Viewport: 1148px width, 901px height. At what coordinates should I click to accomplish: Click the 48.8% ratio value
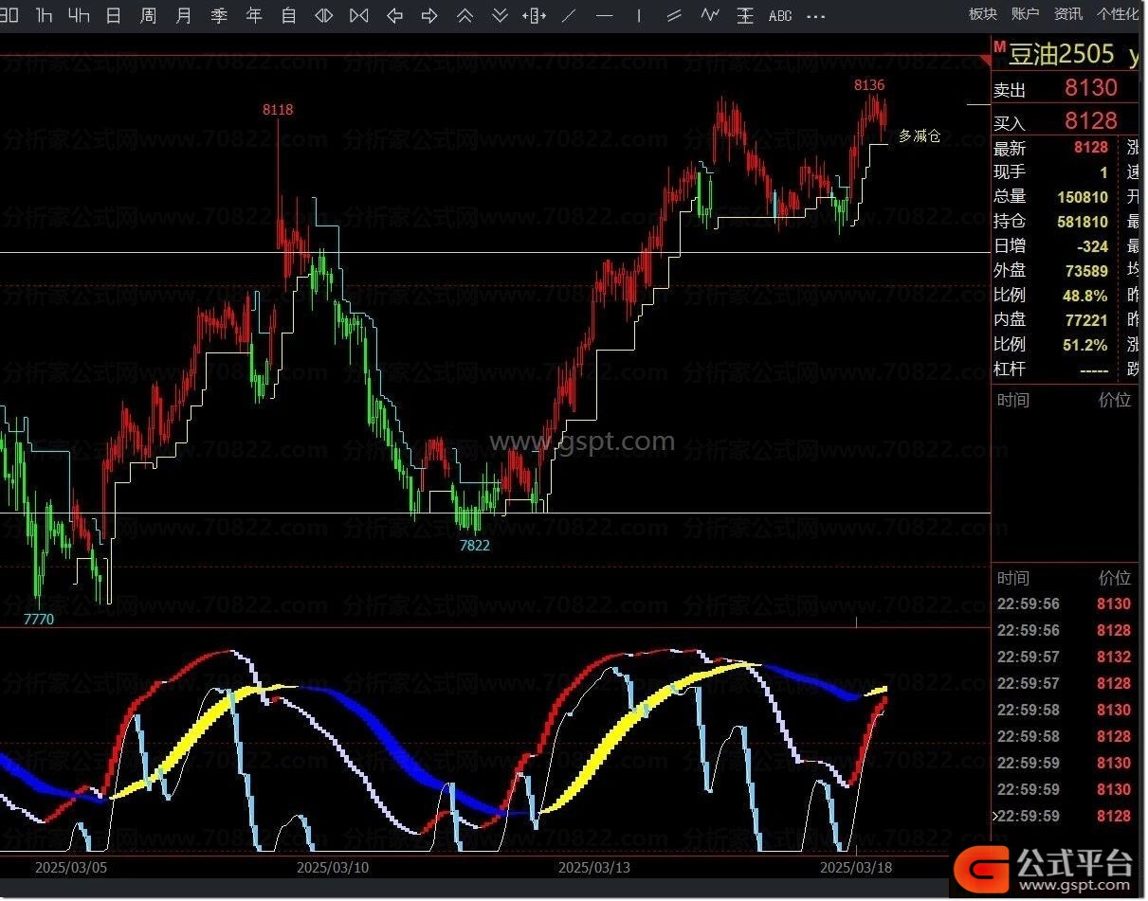[x=1085, y=295]
